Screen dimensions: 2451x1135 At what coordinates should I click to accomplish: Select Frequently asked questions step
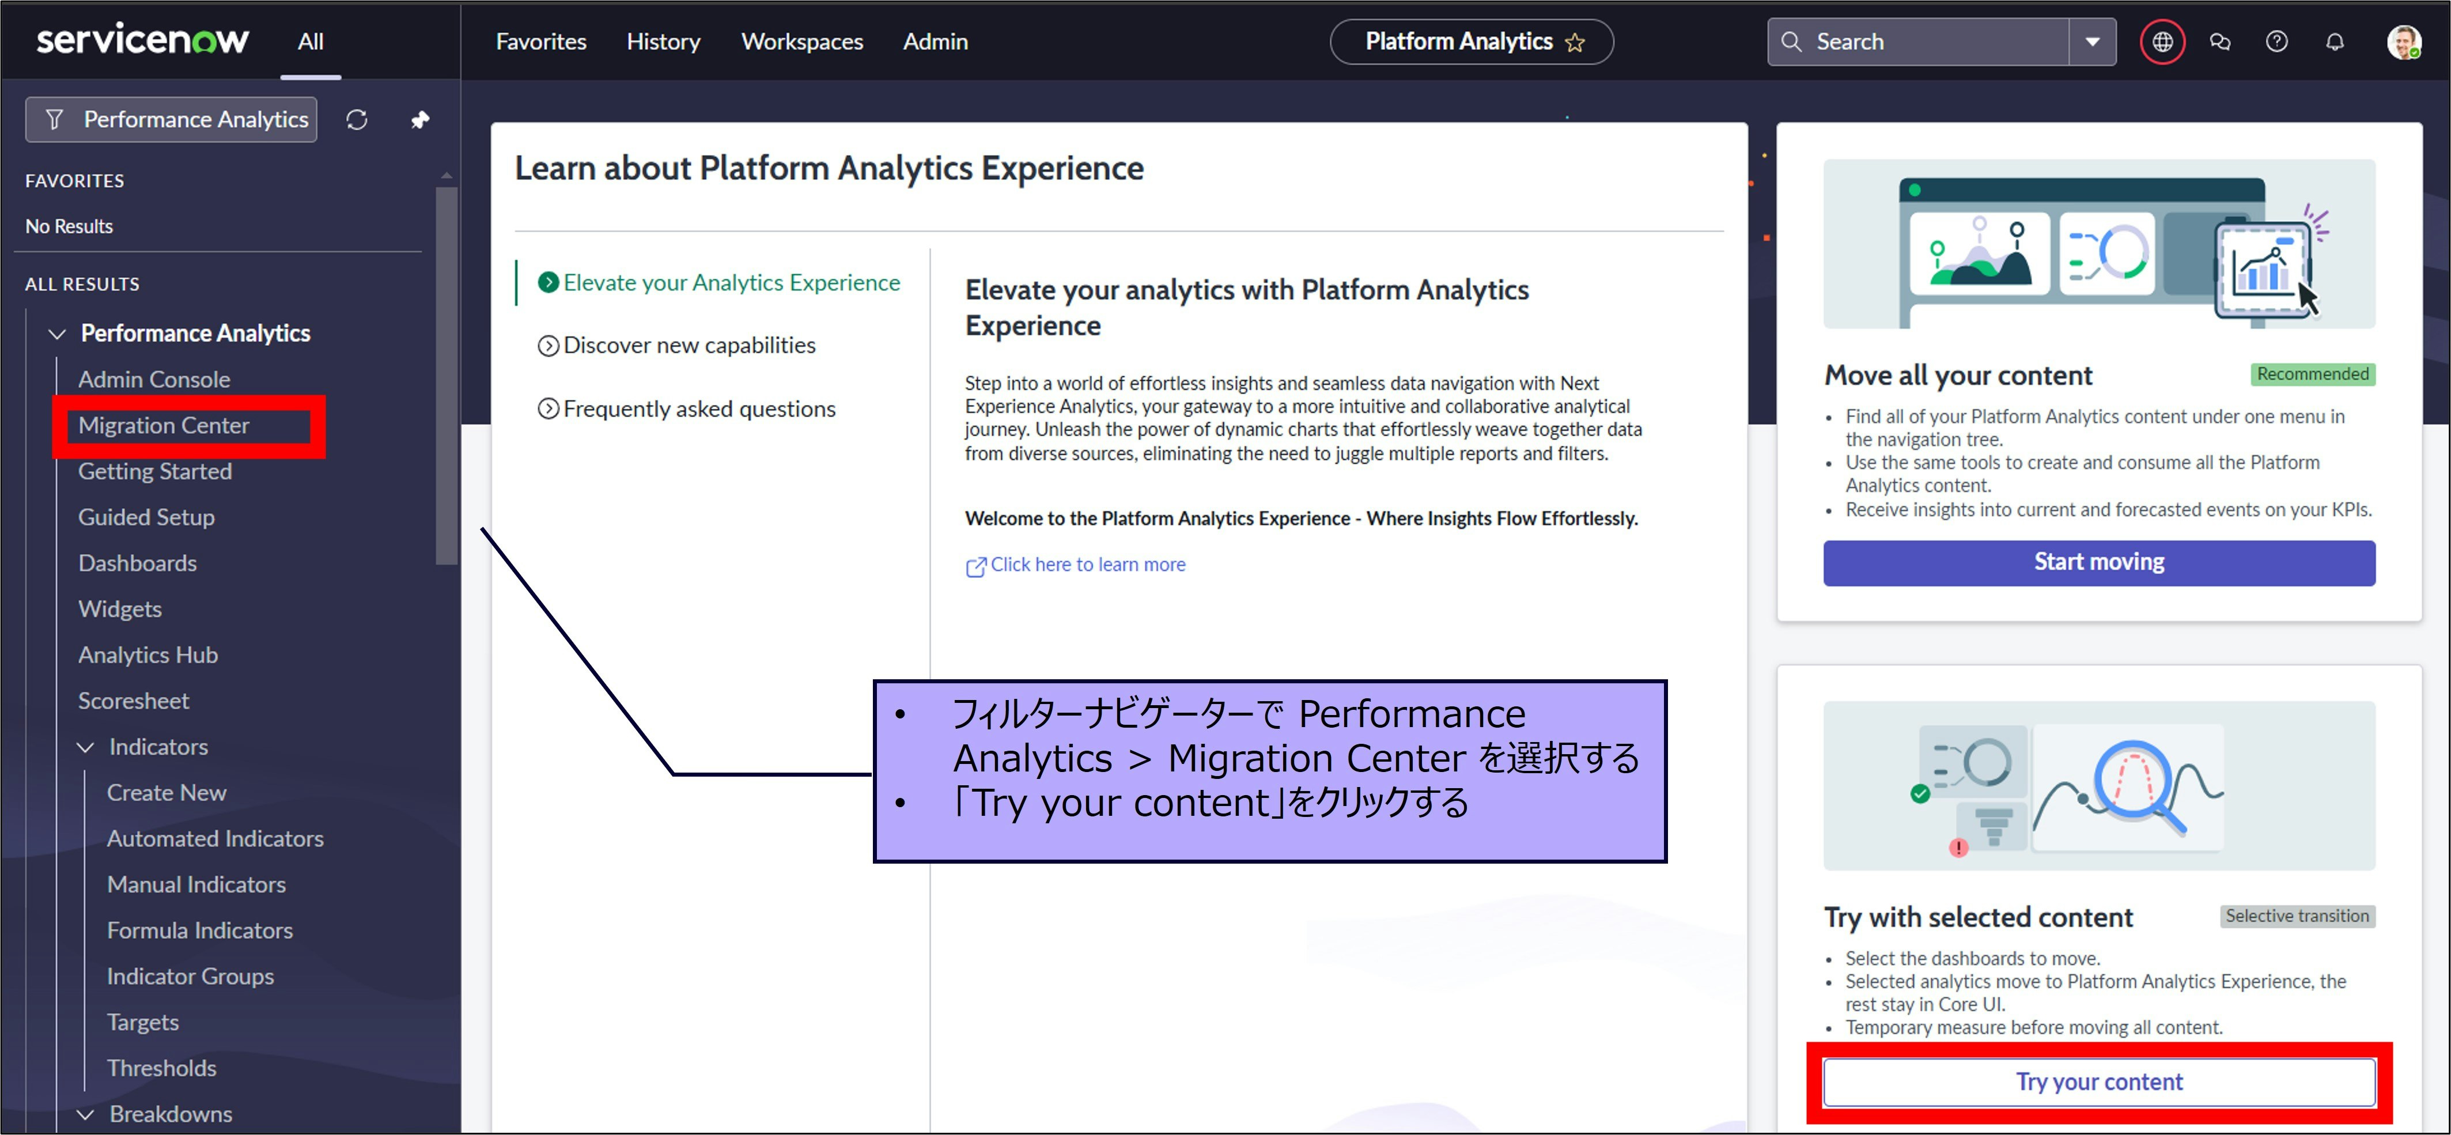pos(698,409)
